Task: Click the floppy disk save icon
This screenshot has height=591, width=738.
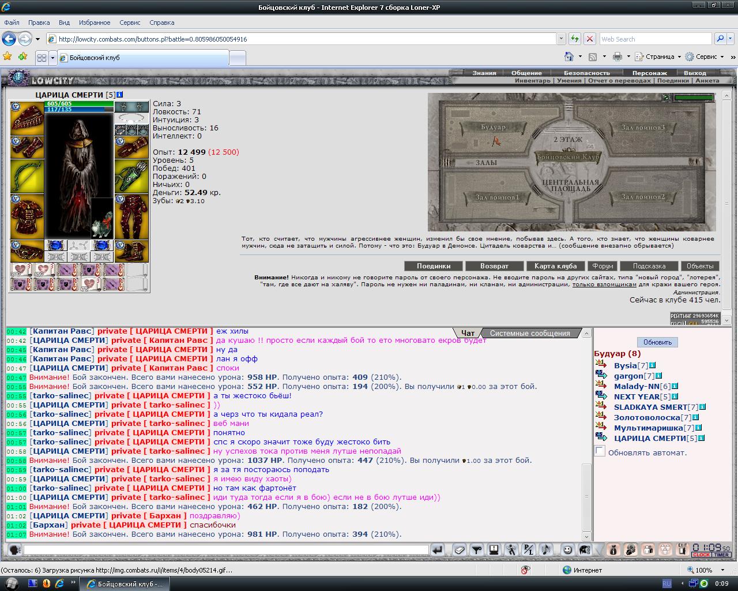Action: pos(494,550)
